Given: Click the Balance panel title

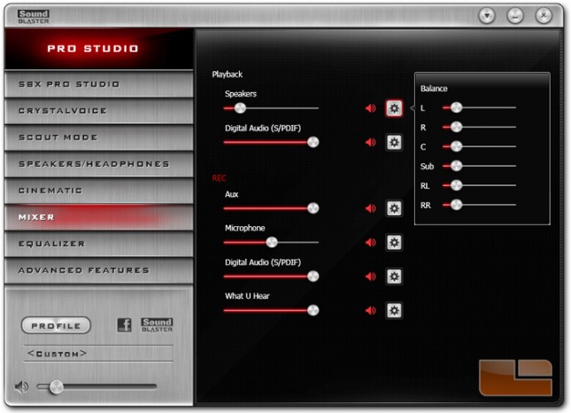Looking at the screenshot, I should [434, 89].
